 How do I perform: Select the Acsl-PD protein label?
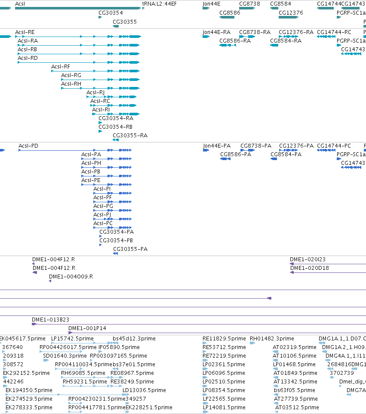tap(28, 146)
